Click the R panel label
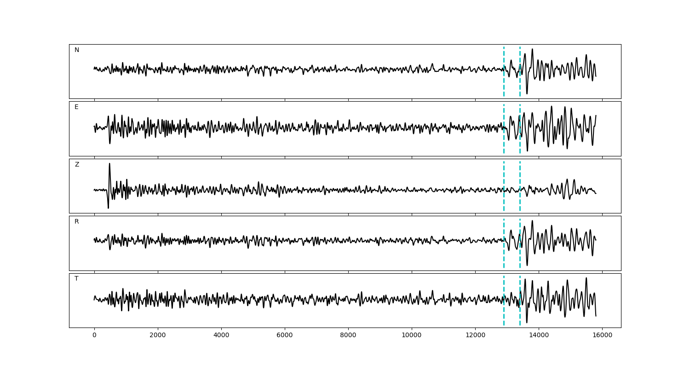 77,222
